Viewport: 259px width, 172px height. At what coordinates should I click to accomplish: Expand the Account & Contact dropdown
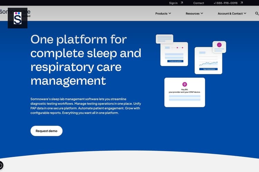click(232, 13)
